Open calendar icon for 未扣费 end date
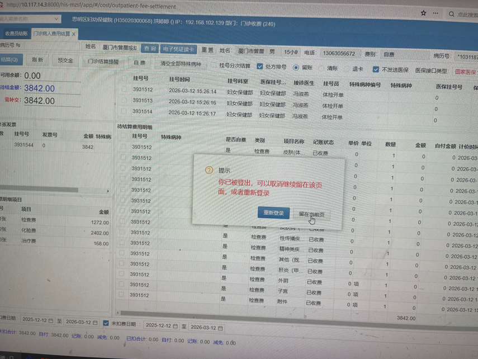This screenshot has width=478, height=359. [x=220, y=328]
